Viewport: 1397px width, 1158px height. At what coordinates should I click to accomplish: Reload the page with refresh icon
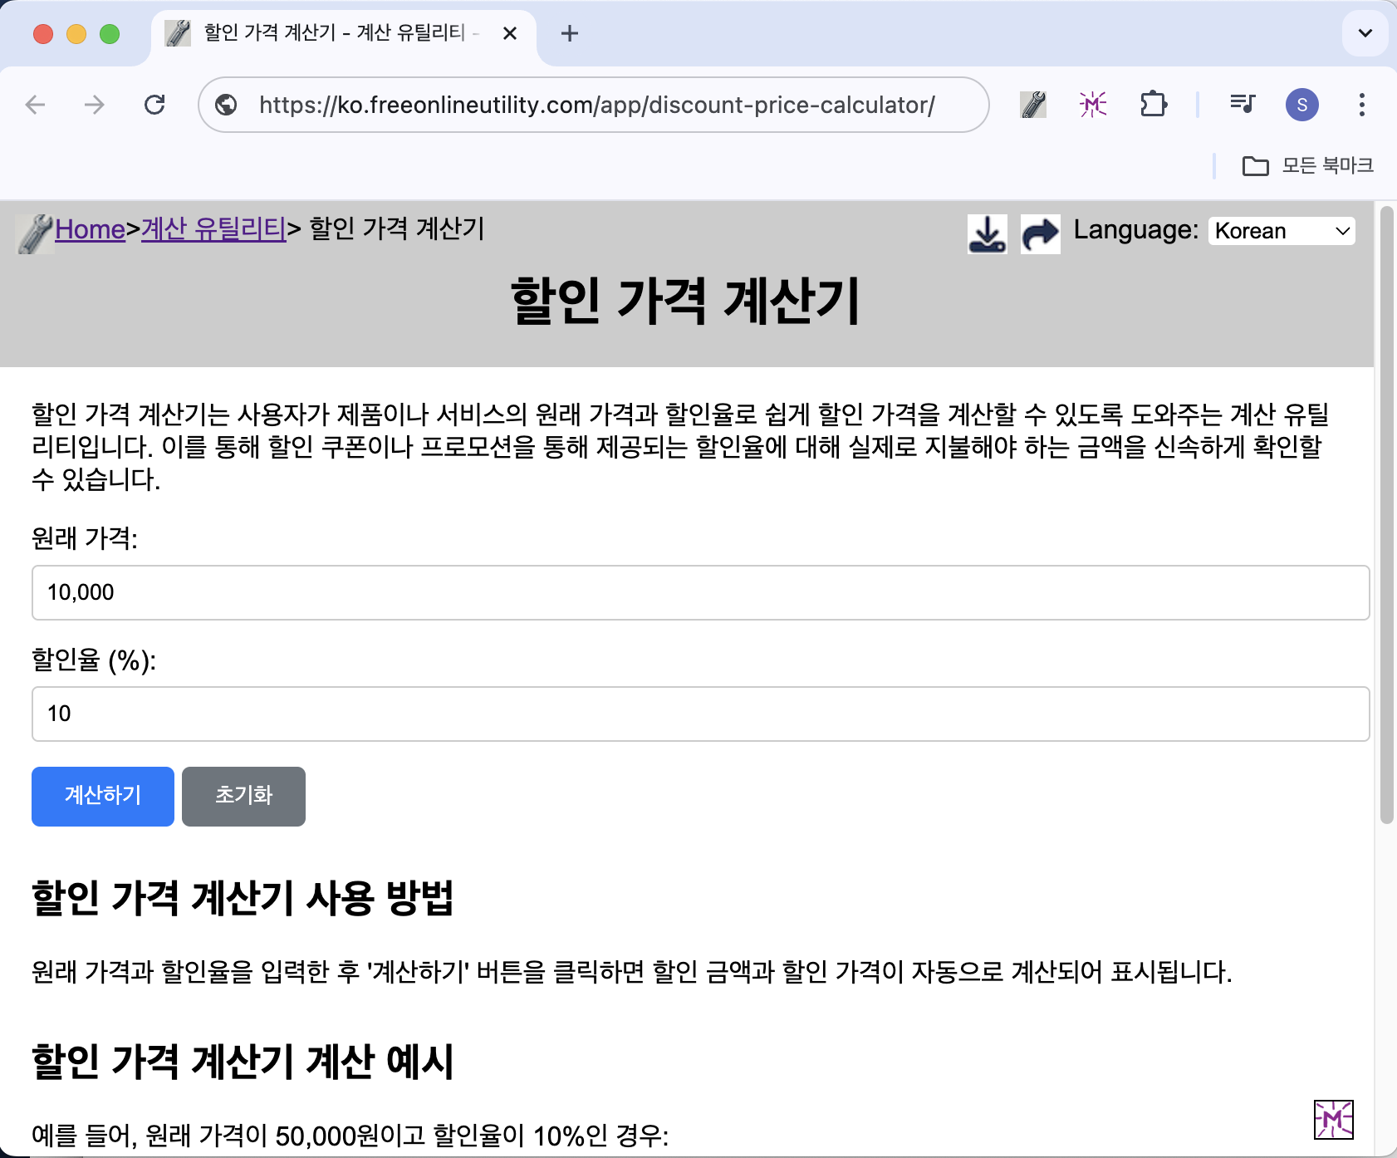pyautogui.click(x=154, y=105)
